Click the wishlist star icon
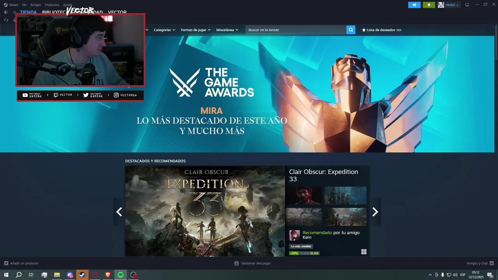498x280 pixels. point(364,30)
